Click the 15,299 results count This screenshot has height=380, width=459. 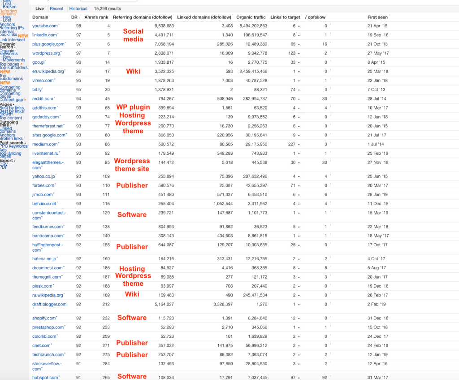(x=107, y=9)
